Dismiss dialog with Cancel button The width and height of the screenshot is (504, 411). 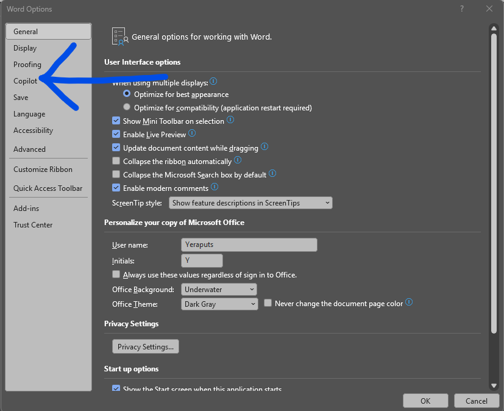coord(477,401)
